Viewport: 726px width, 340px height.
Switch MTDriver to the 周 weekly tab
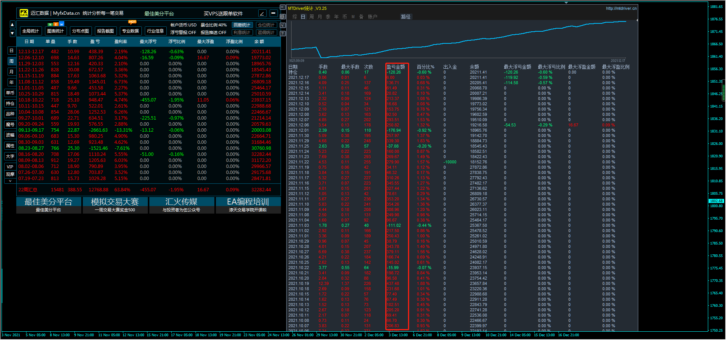[x=312, y=17]
